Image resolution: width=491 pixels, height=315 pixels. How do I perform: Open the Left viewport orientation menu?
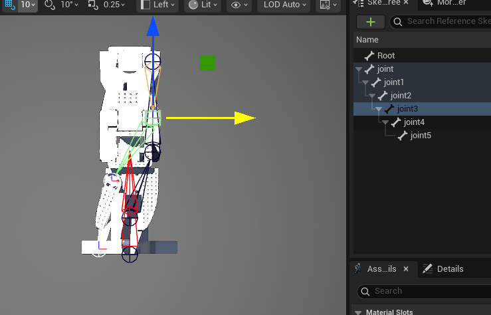pyautogui.click(x=157, y=5)
